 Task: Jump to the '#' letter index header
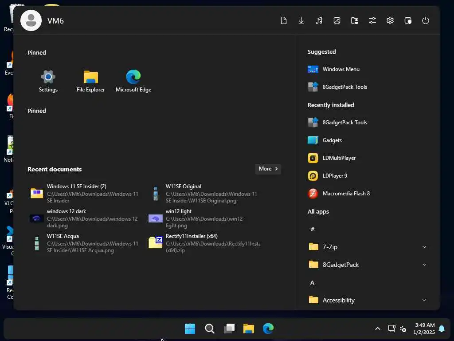click(x=313, y=230)
